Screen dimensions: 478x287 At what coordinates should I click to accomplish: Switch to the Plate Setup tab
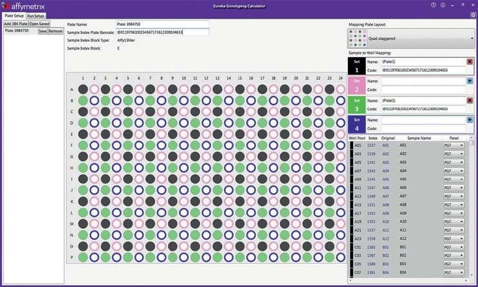[14, 15]
